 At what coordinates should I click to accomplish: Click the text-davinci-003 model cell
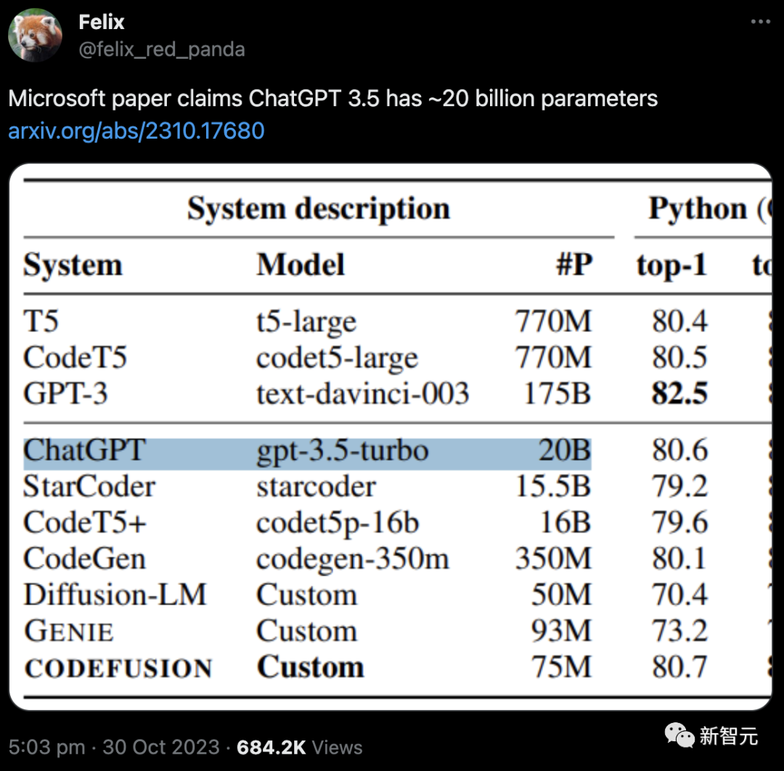pyautogui.click(x=362, y=394)
